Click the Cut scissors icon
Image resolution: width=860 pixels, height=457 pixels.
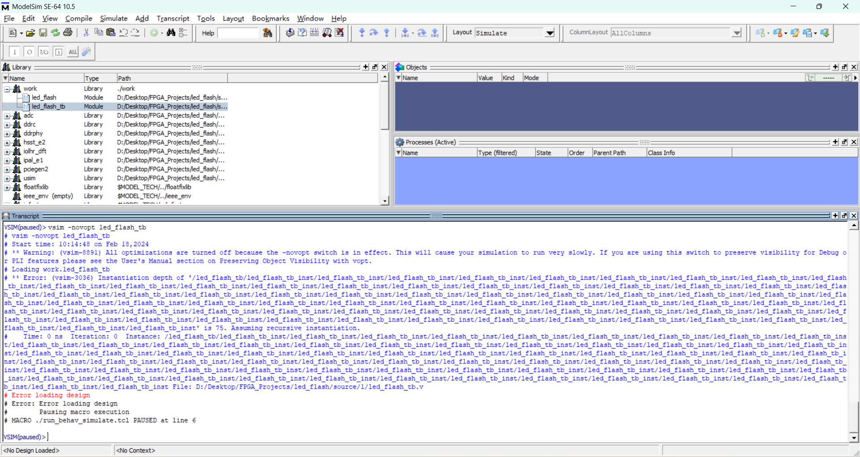pyautogui.click(x=86, y=33)
